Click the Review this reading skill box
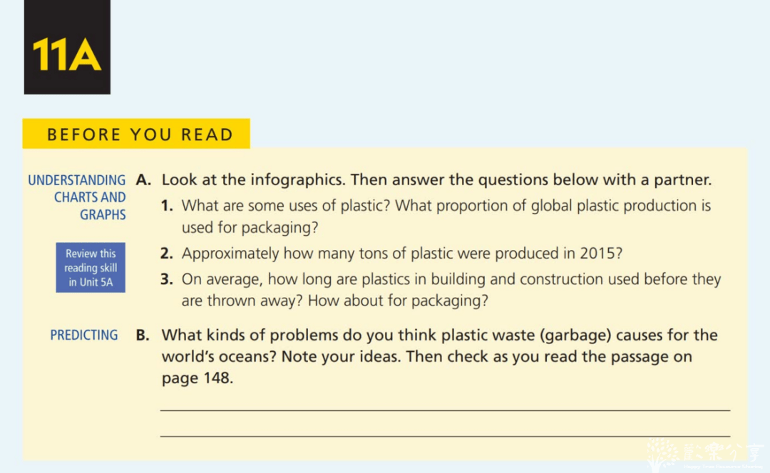Screen dimensions: 770x473 point(91,268)
